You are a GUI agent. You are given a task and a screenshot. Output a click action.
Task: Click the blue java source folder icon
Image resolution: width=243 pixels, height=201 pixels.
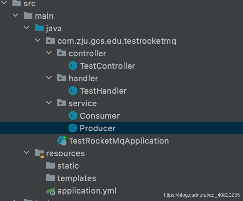39,28
